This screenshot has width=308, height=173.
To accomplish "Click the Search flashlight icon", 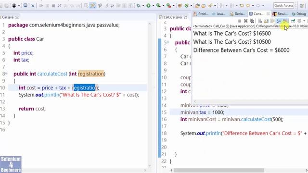I will tap(210, 5).
